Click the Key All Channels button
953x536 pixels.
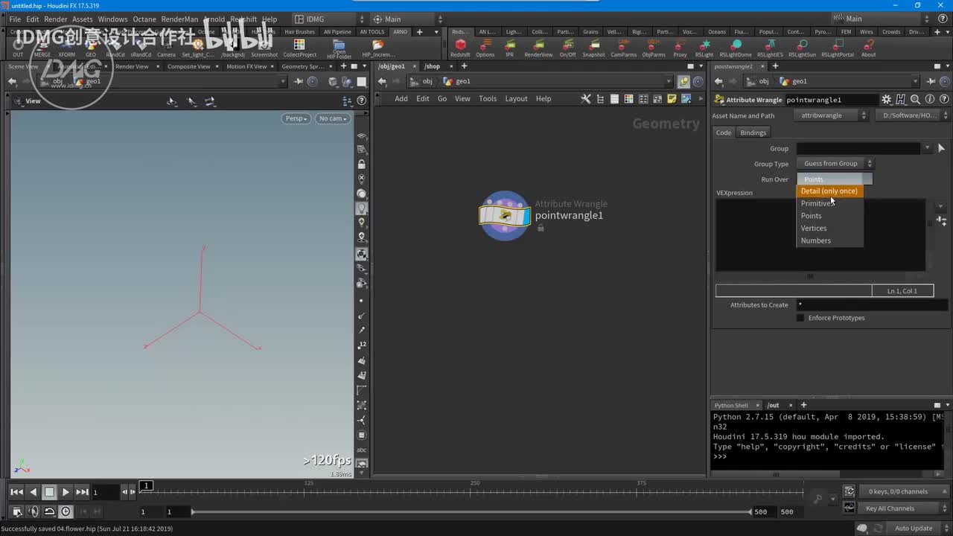[890, 508]
